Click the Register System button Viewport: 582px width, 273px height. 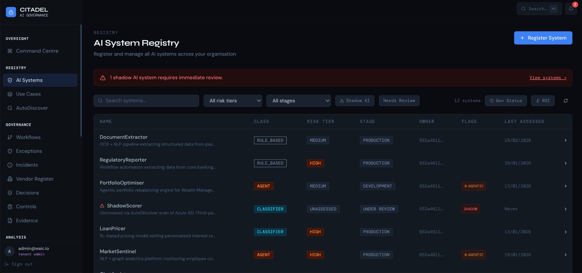(543, 38)
